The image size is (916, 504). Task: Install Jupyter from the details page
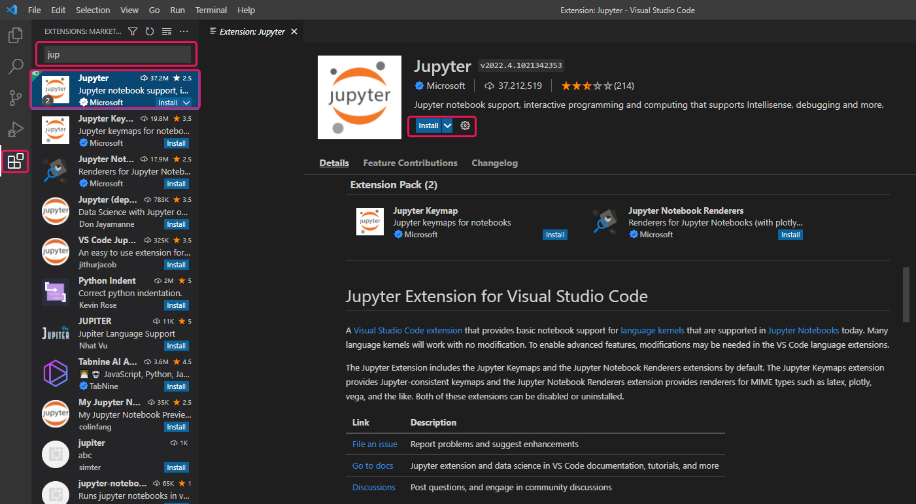coord(429,126)
